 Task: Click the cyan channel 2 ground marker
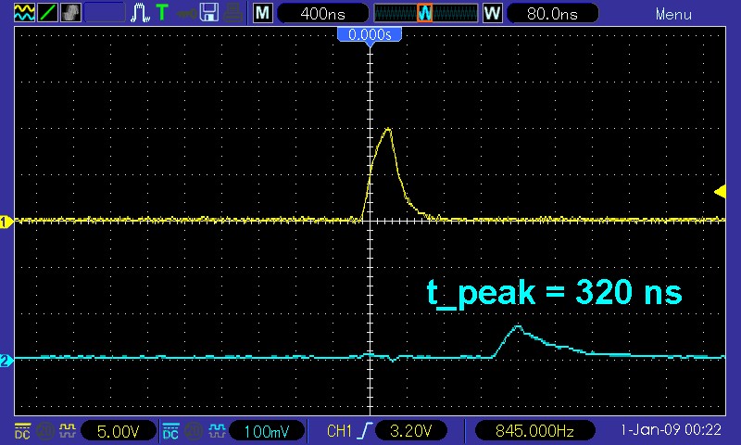point(6,361)
